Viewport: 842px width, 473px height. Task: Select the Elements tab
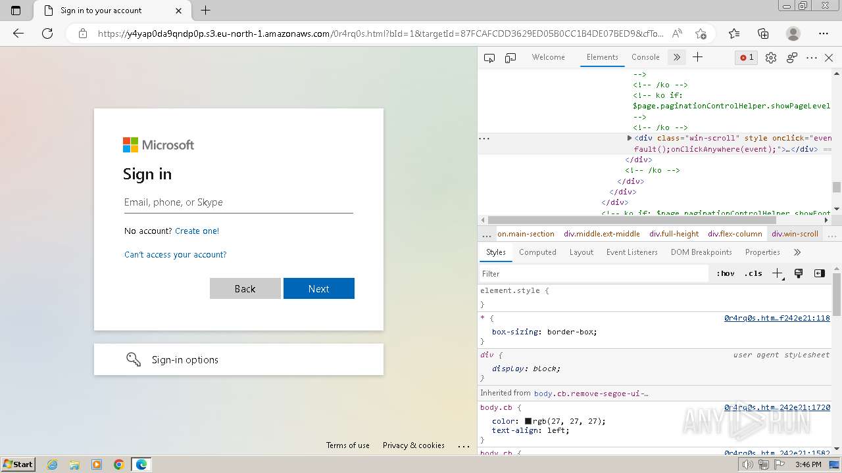(602, 57)
